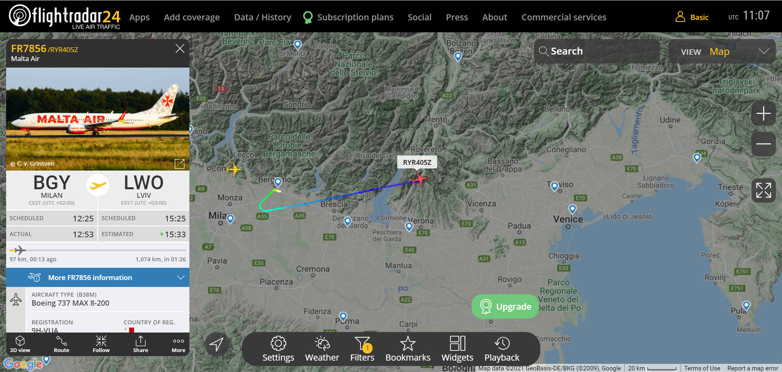Open the 3D view of the flight

(20, 344)
